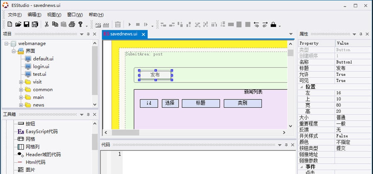Click the Paste clipboard icon
Viewport: 373px width, 174px height.
coord(63,24)
